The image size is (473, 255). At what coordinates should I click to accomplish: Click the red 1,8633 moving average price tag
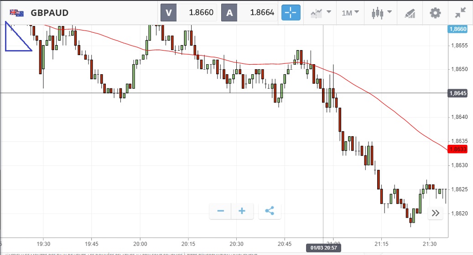457,149
